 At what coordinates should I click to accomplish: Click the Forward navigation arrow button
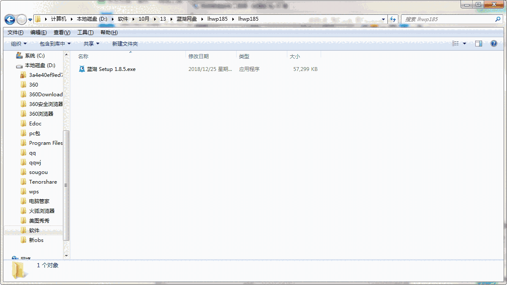(x=22, y=19)
